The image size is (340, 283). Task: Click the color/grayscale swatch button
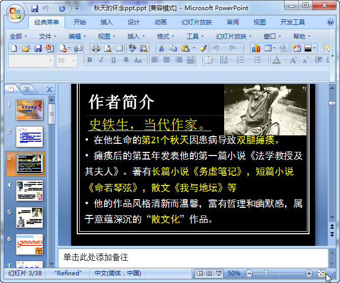click(x=308, y=48)
